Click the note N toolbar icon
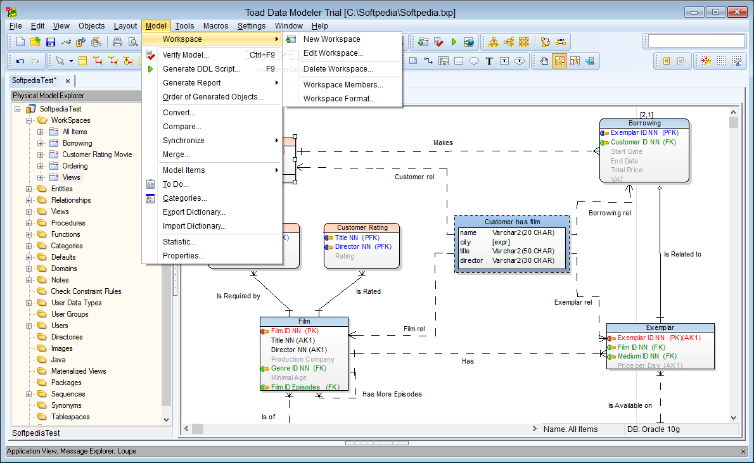 coord(667,61)
